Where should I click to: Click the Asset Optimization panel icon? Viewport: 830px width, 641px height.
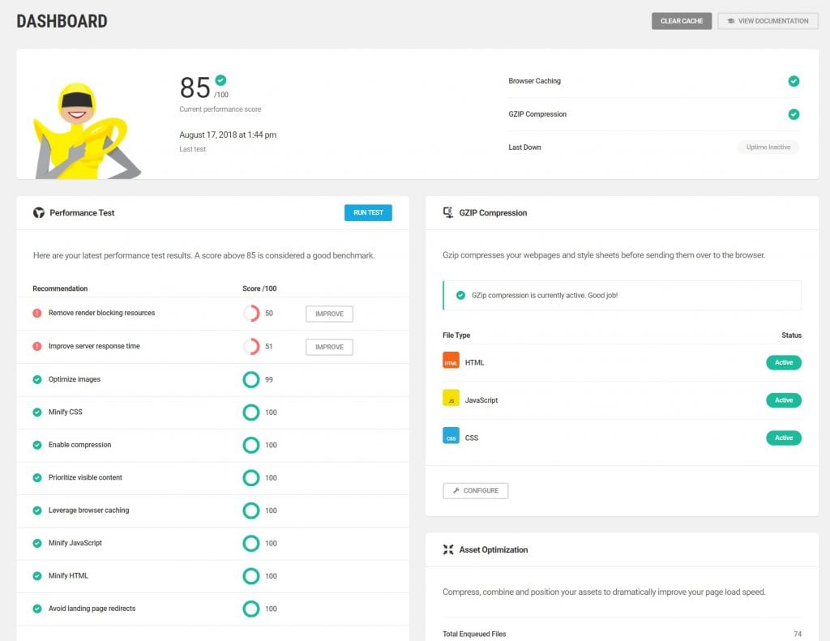(448, 549)
